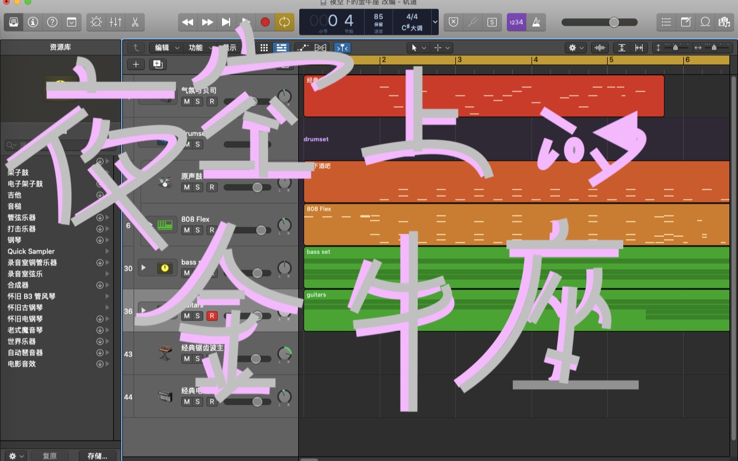Image resolution: width=738 pixels, height=461 pixels.
Task: Open the Media Browser icon
Action: [724, 22]
